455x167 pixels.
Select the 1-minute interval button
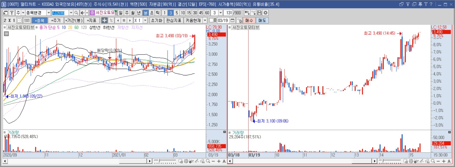click(x=165, y=13)
